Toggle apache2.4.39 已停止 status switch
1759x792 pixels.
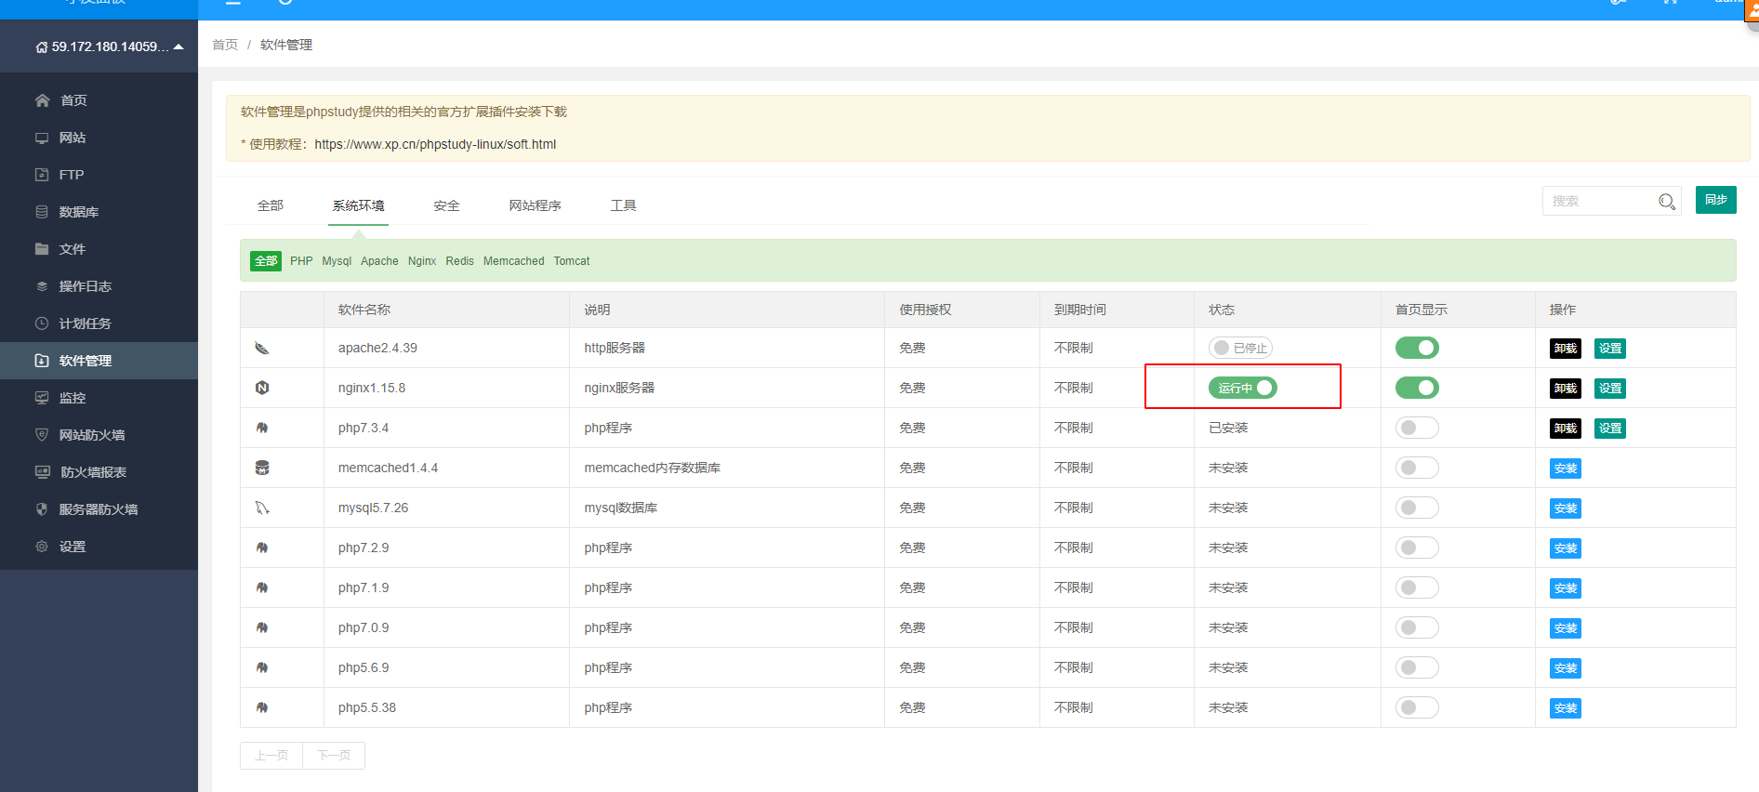coord(1240,348)
